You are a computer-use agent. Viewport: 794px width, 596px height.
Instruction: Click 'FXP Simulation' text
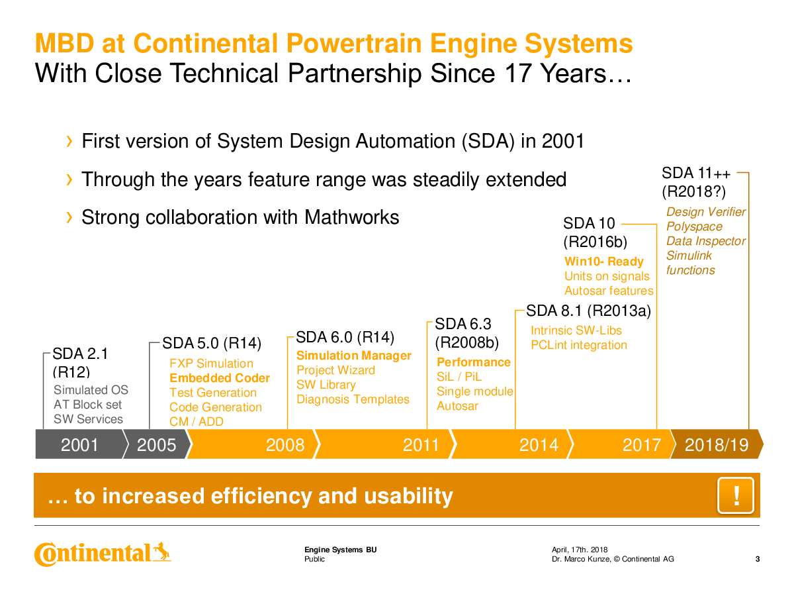pos(211,364)
